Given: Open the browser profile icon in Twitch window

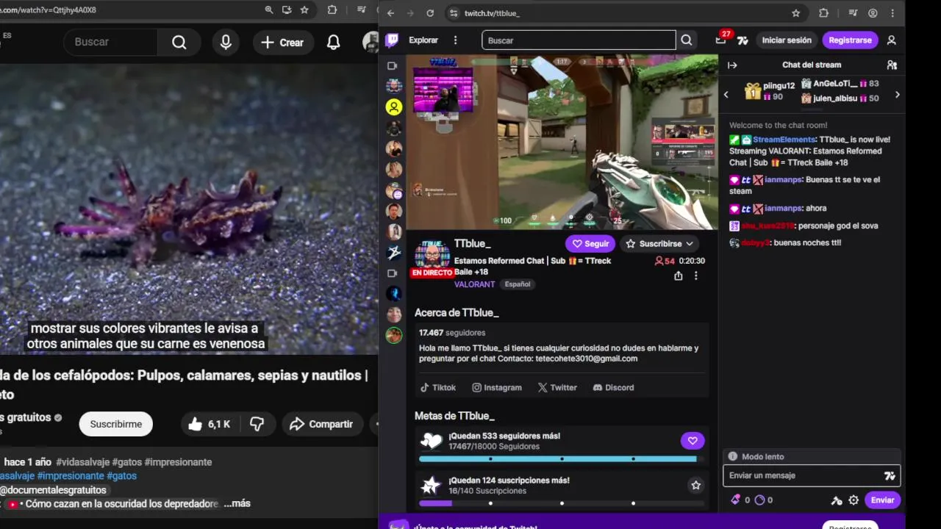Looking at the screenshot, I should click(873, 12).
